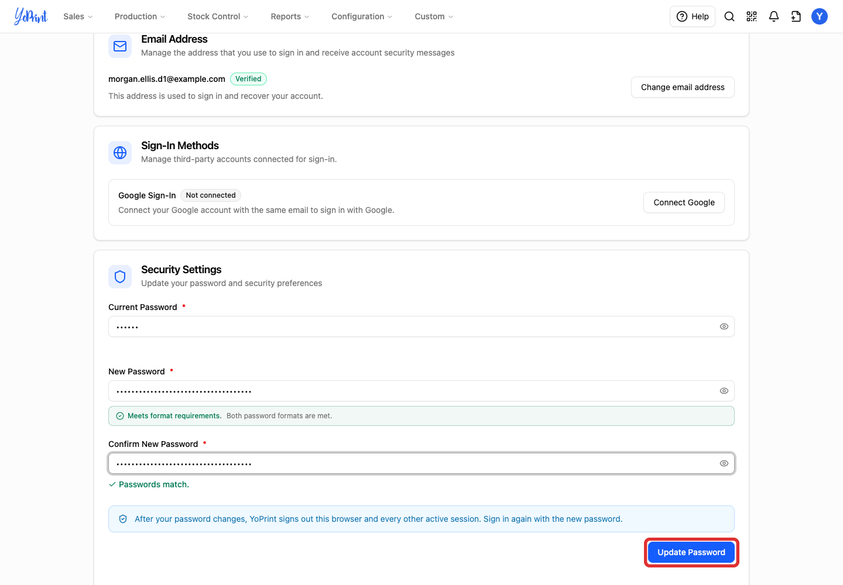Open the search icon in header
This screenshot has width=843, height=585.
729,16
